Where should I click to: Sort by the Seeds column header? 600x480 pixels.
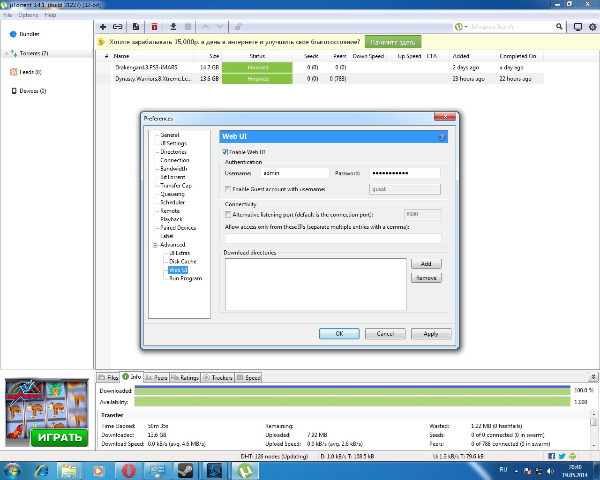pos(311,56)
